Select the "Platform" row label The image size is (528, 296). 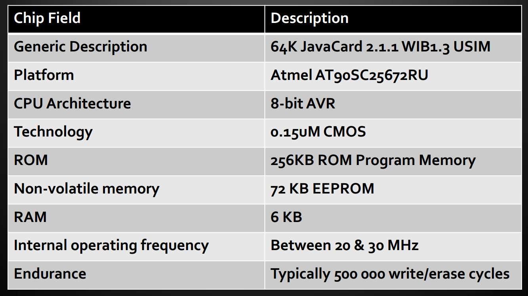tap(44, 75)
